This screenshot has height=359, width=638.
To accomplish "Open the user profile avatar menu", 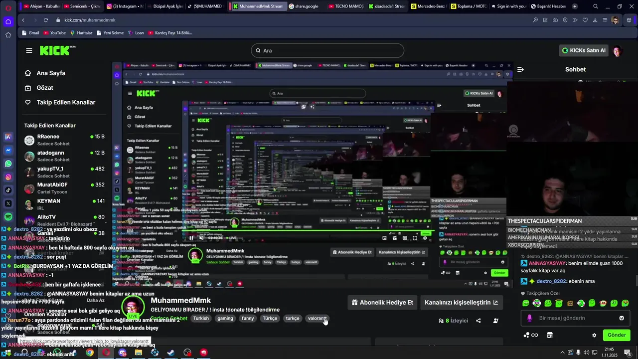I will (618, 50).
